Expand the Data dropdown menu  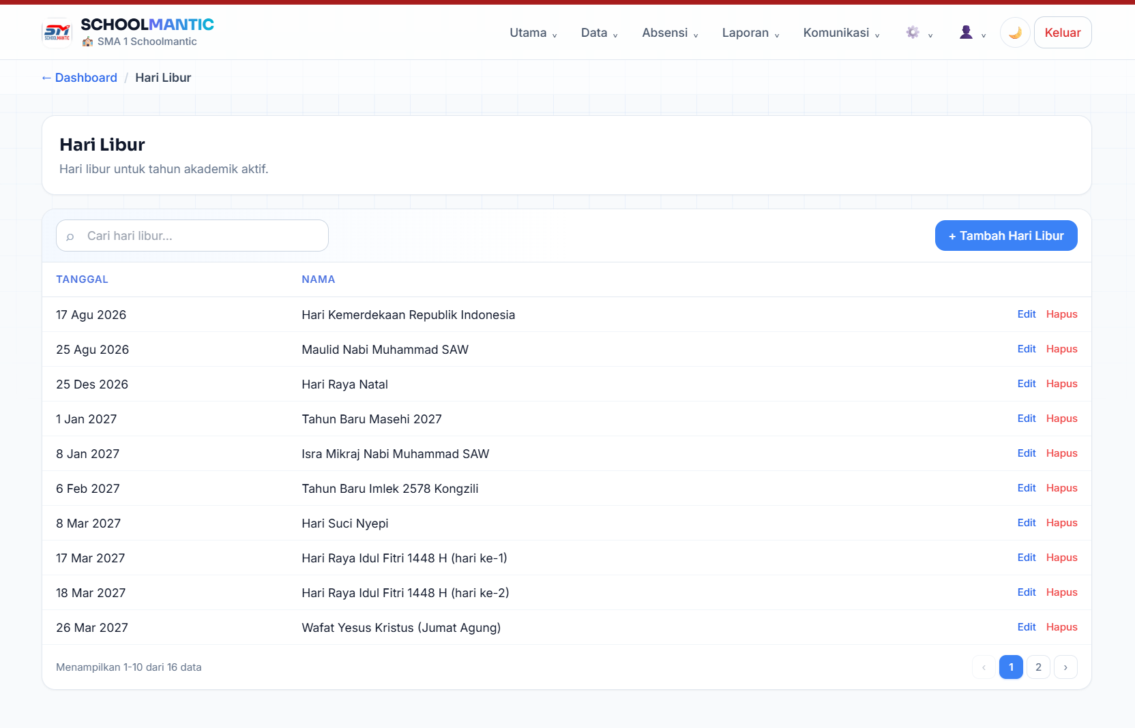(x=600, y=33)
